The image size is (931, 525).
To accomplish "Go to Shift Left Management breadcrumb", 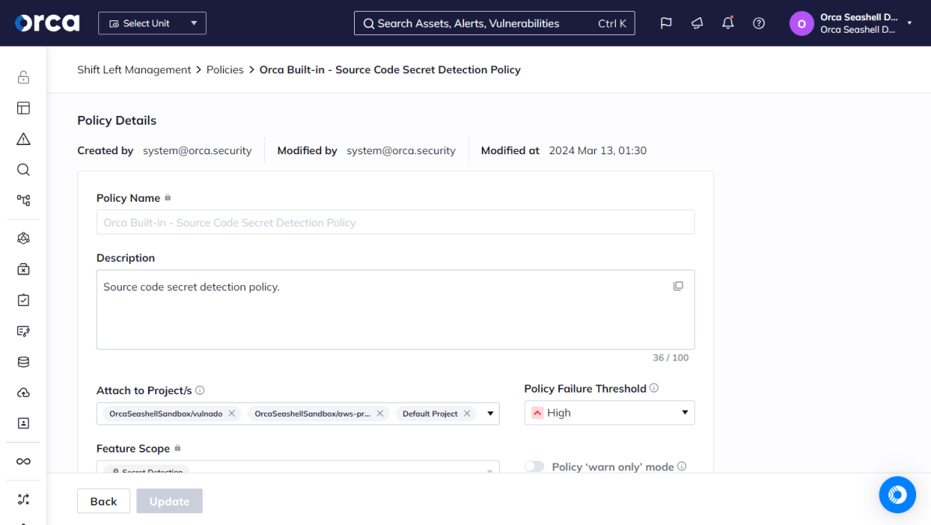I will 133,69.
